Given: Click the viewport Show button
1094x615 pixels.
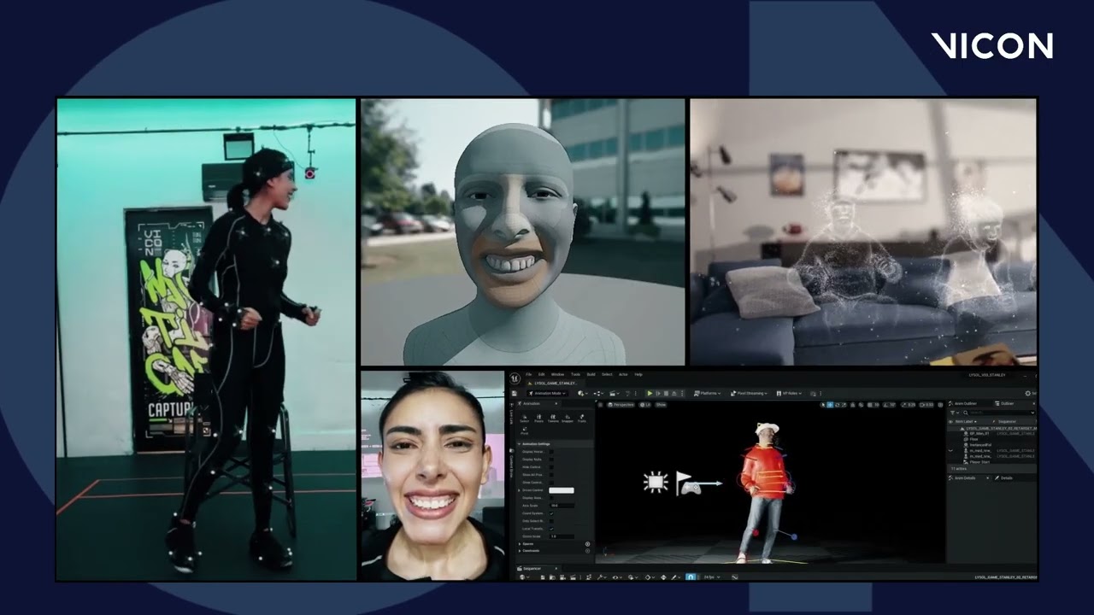Looking at the screenshot, I should (661, 405).
